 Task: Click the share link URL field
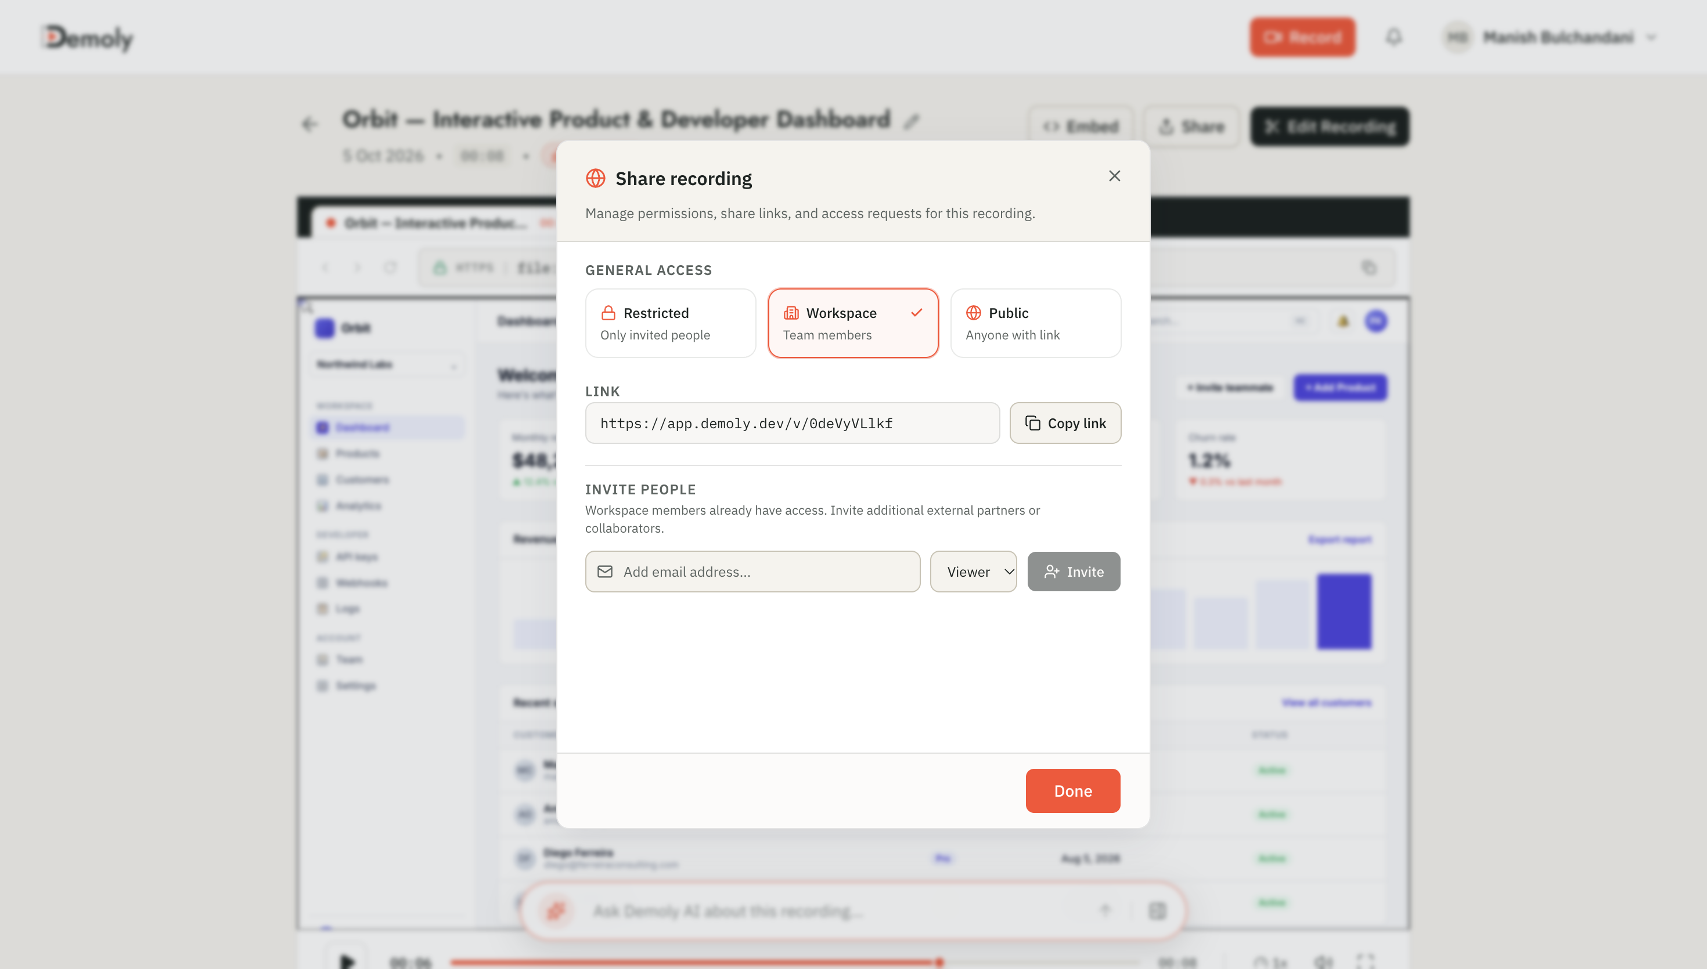[x=793, y=423]
